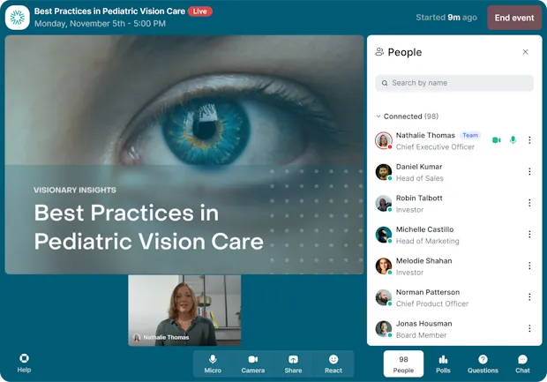Open options menu for Nathalie Thomas
Screen dimensions: 547x382
tap(529, 140)
